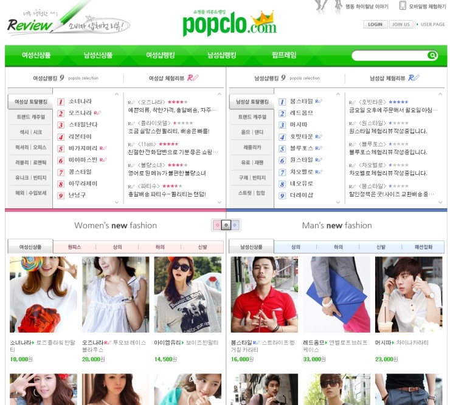Open the popclo.com crown logo
The width and height of the screenshot is (450, 405).
[230, 23]
